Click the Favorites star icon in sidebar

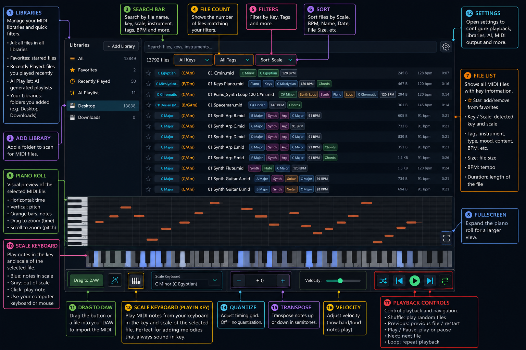point(72,70)
